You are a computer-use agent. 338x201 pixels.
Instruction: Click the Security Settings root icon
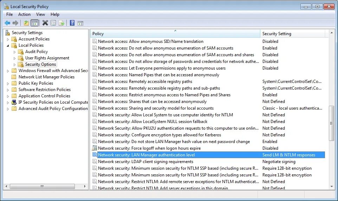(x=8, y=33)
